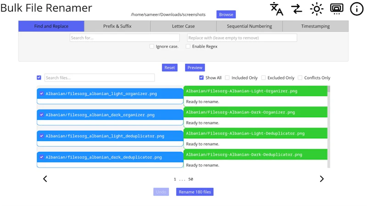367x206 pixels.
Task: Enable the Ignore case checkbox
Action: (152, 46)
